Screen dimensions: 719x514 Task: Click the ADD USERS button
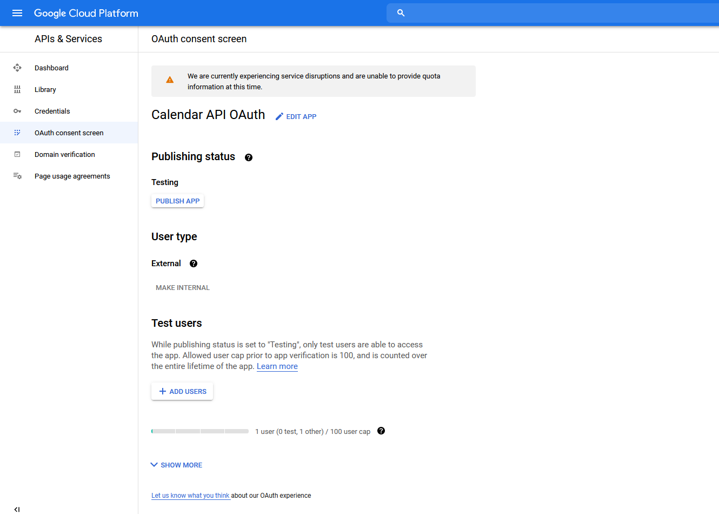(182, 391)
